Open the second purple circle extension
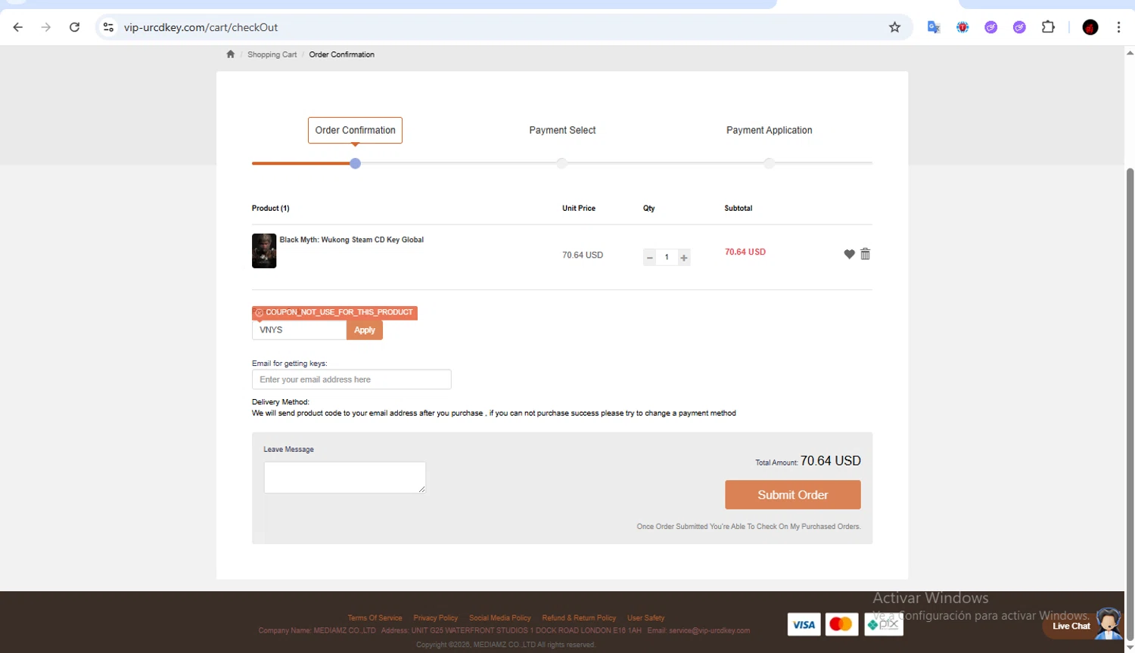This screenshot has width=1135, height=653. 1019,27
